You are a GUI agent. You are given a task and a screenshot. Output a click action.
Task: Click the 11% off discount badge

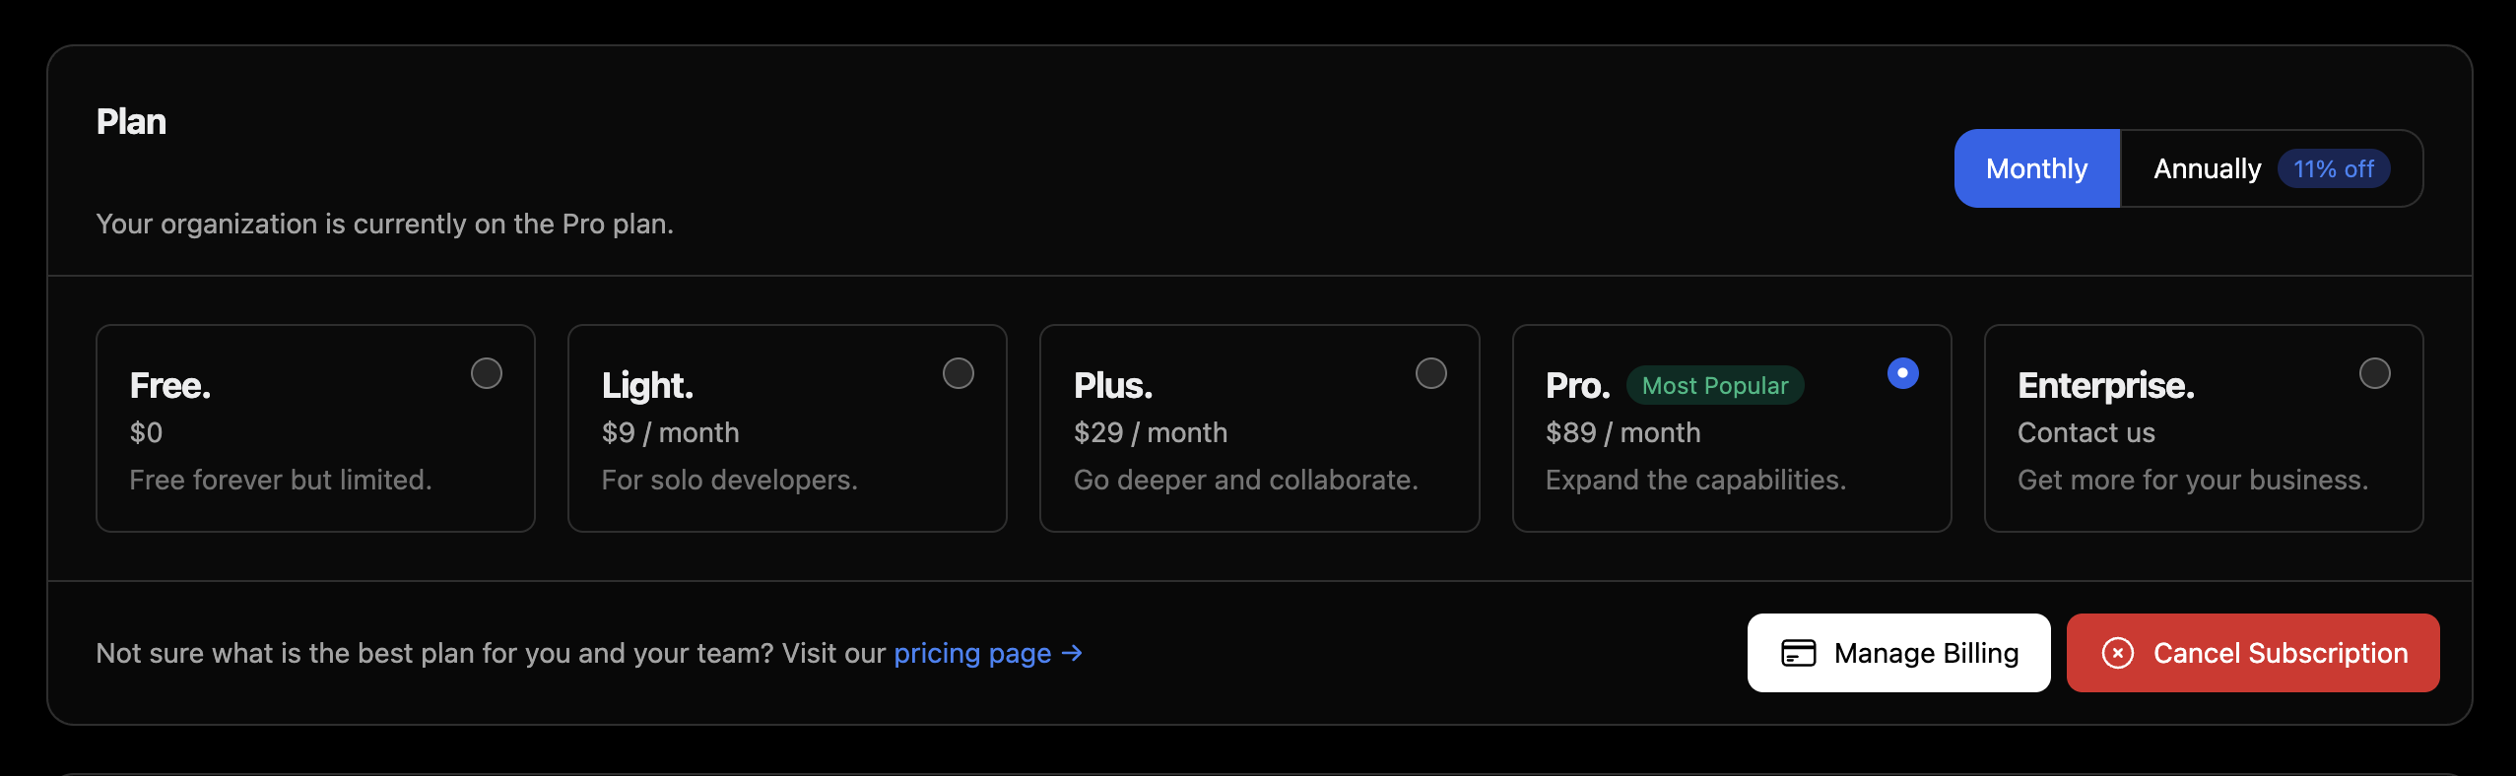[2333, 168]
